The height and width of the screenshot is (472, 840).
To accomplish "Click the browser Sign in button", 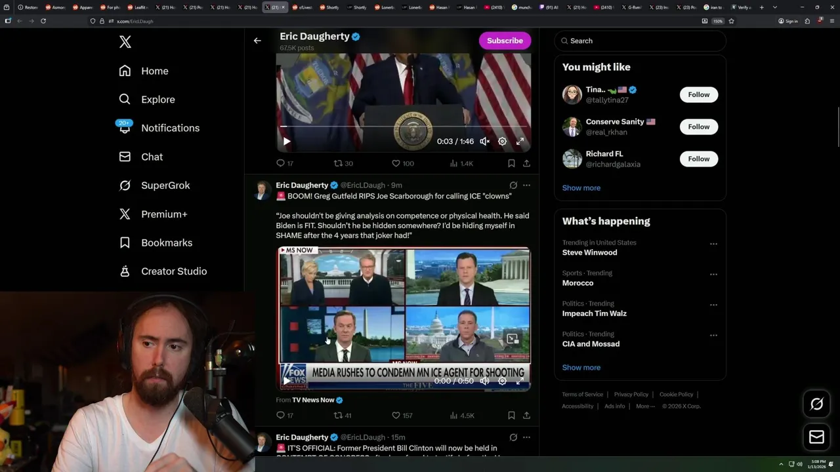I will 788,21.
